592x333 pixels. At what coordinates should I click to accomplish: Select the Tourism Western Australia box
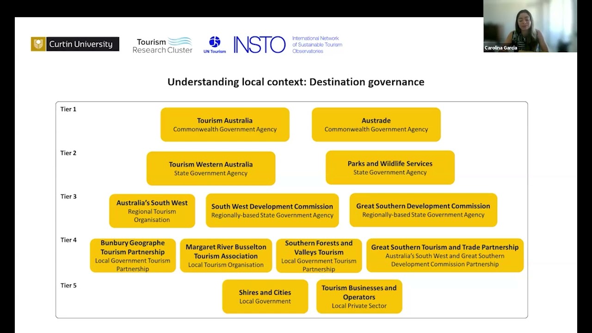click(x=211, y=168)
